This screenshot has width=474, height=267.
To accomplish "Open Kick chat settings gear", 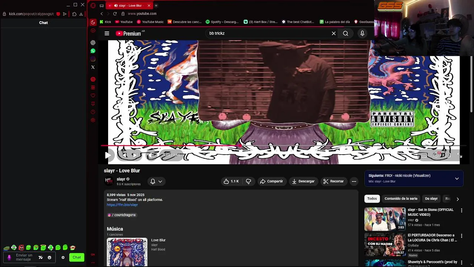I will point(63,257).
